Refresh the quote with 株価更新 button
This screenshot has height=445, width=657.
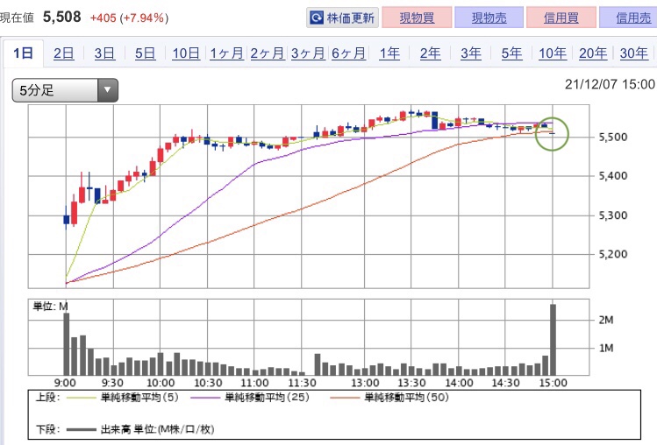tap(342, 18)
